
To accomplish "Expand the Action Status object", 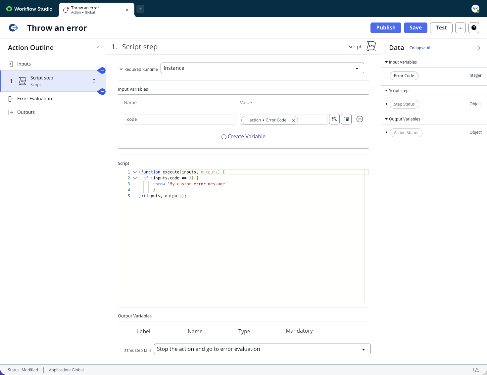I will click(x=386, y=133).
